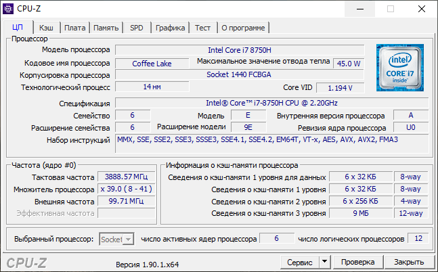Viewport: 438px width, 272px height.
Task: Click the Набор инструкций label
Action: [79, 140]
